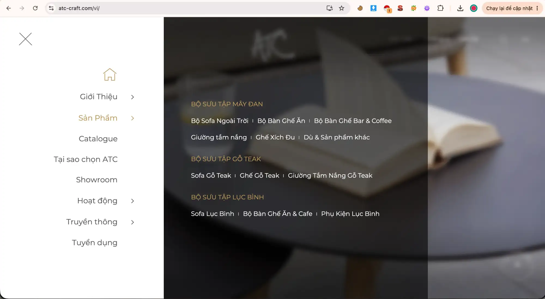Open the orange-green extension icon
This screenshot has height=299, width=545.
[414, 8]
